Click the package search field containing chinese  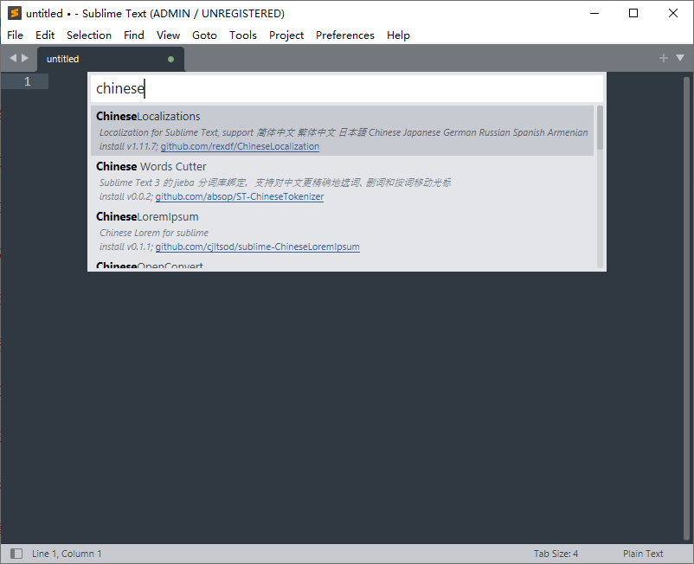(x=347, y=88)
